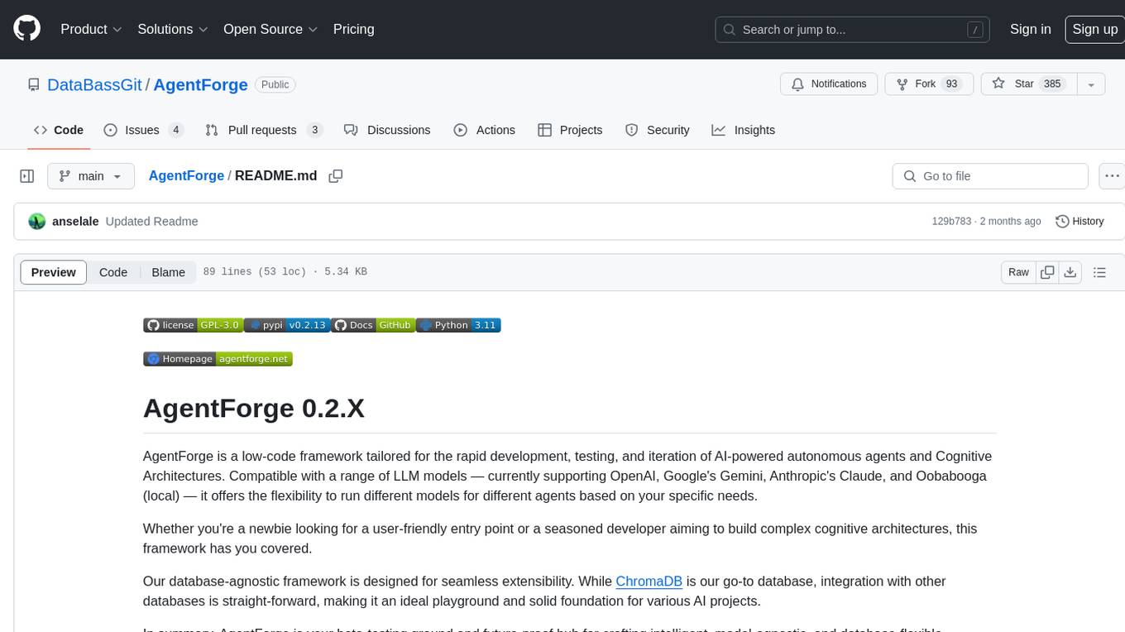The height and width of the screenshot is (632, 1125).
Task: Focus the Go to file field
Action: [x=990, y=176]
